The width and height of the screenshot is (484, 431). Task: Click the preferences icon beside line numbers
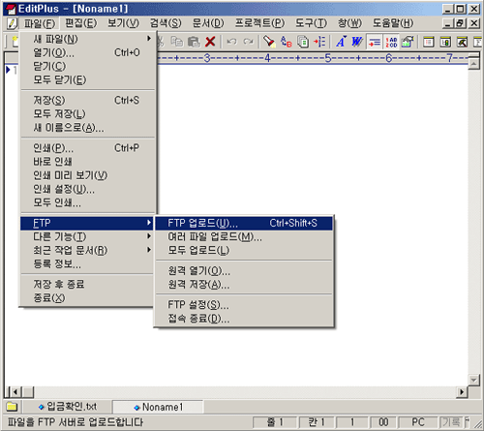408,42
